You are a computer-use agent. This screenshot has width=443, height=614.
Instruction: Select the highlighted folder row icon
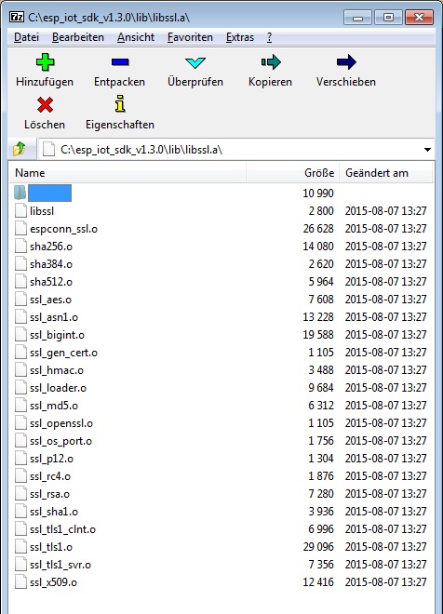20,193
